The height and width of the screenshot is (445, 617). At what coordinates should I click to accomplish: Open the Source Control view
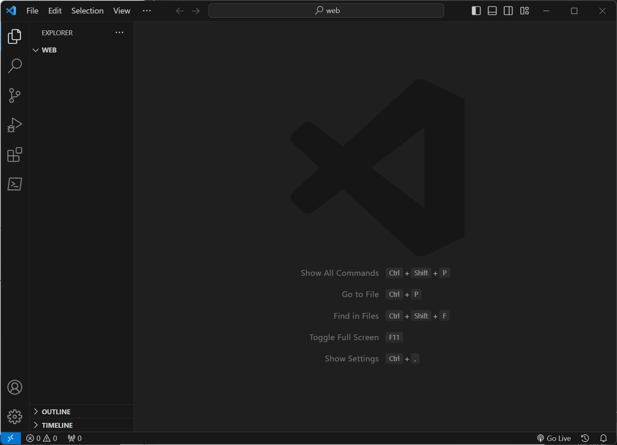(x=15, y=95)
